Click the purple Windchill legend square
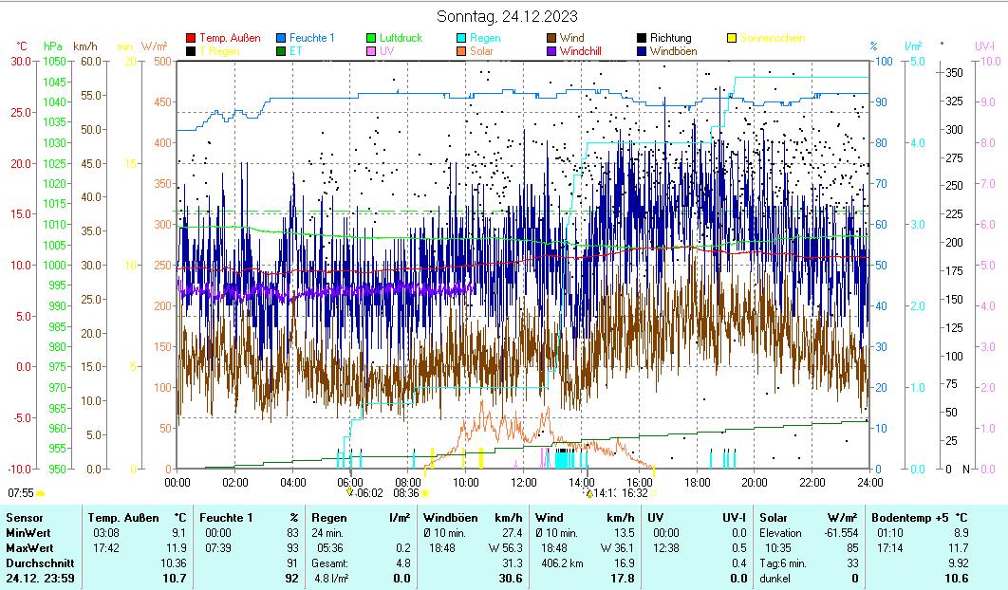The height and width of the screenshot is (590, 1008). click(551, 51)
